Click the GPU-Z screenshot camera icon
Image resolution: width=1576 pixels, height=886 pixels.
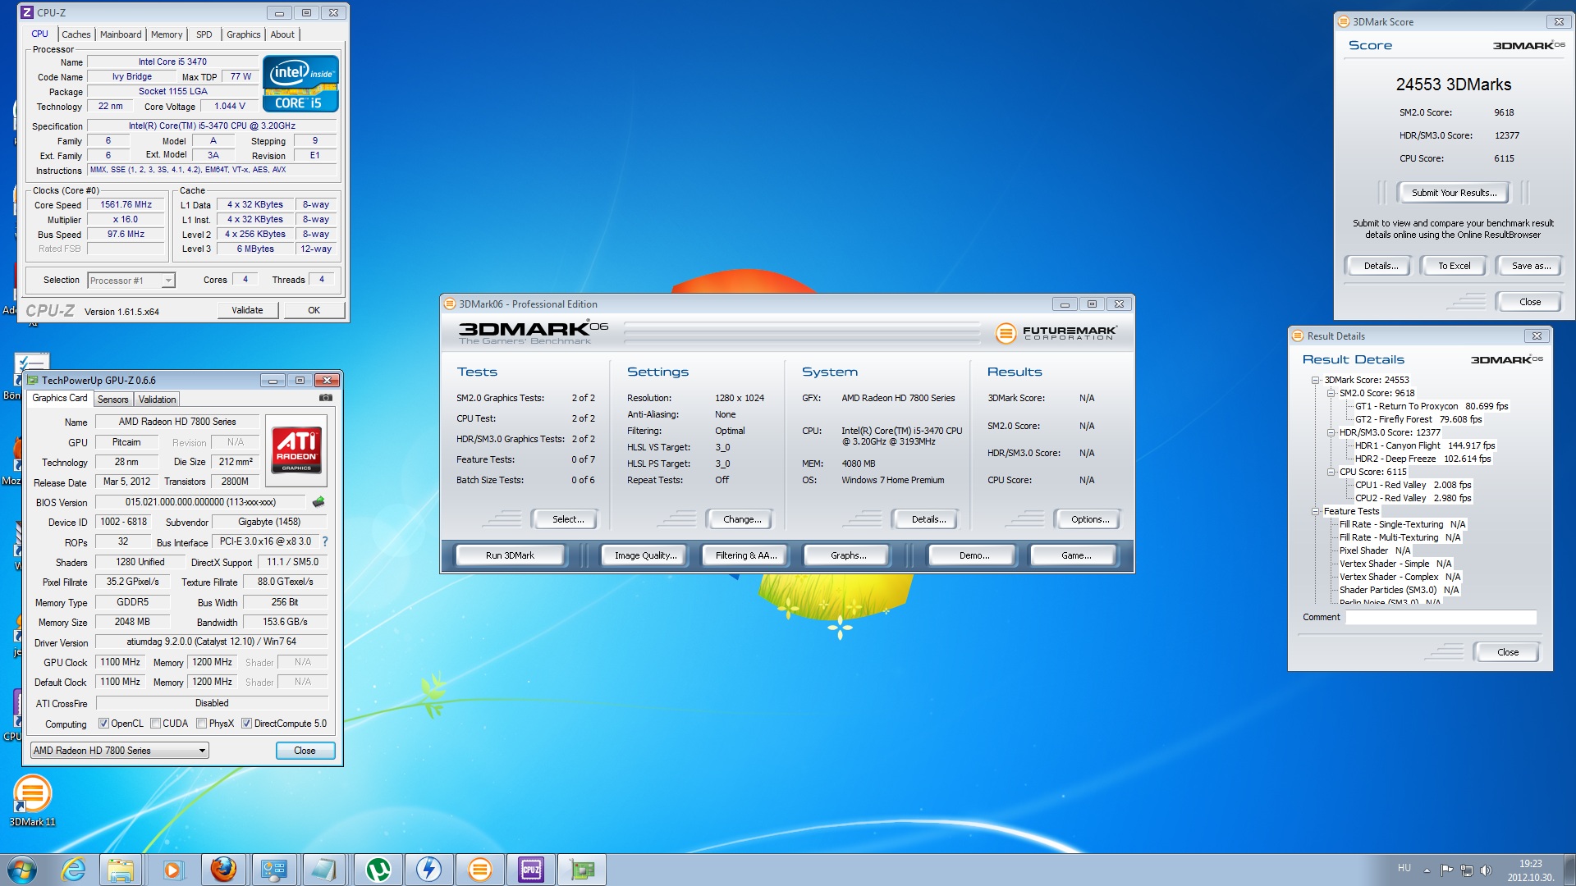326,398
